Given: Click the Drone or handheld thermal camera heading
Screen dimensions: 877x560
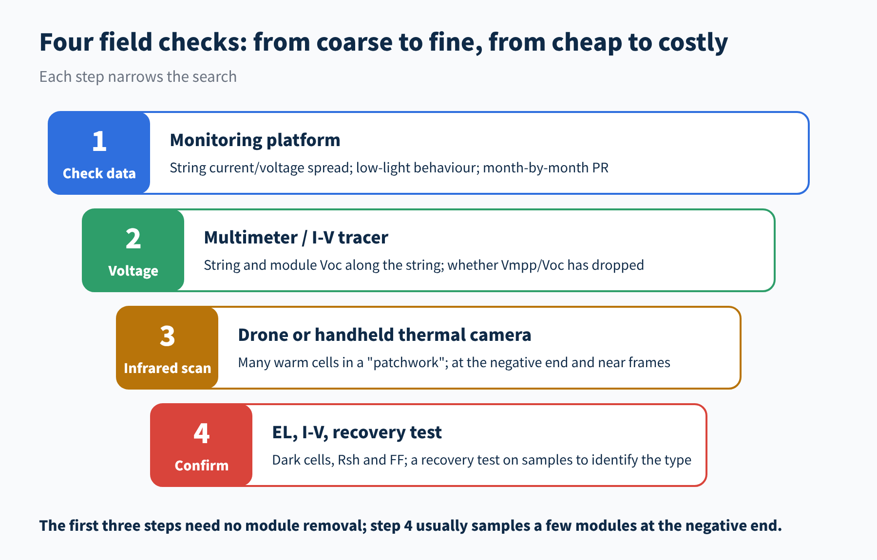Looking at the screenshot, I should tap(384, 335).
